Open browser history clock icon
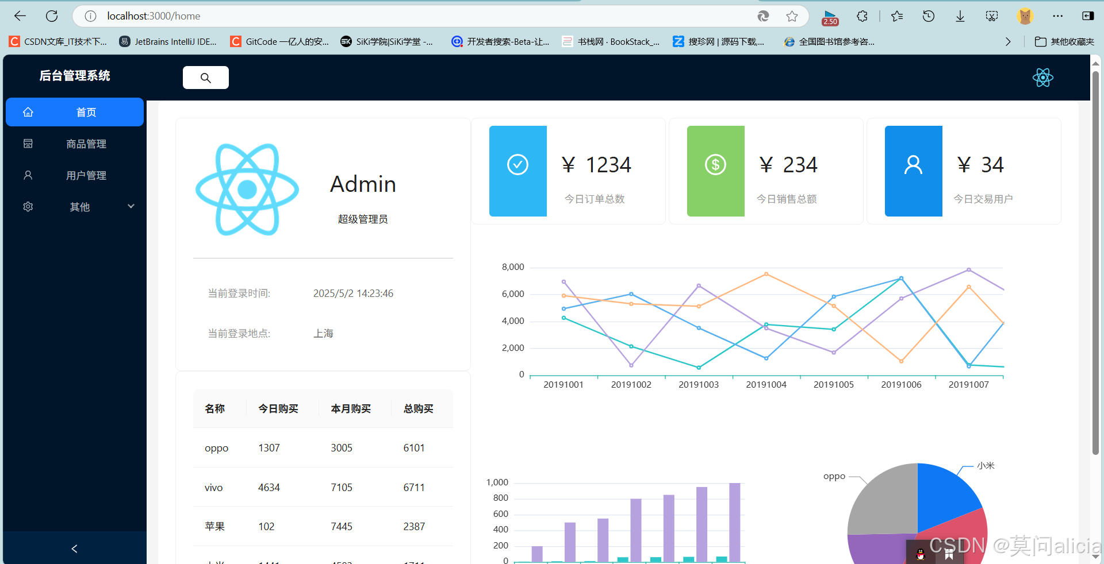 929,16
